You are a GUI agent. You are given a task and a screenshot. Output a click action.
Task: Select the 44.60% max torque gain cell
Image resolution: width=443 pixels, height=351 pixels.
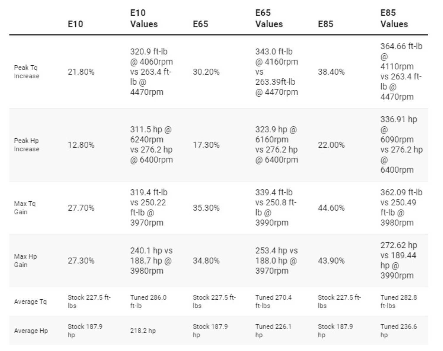[331, 208]
